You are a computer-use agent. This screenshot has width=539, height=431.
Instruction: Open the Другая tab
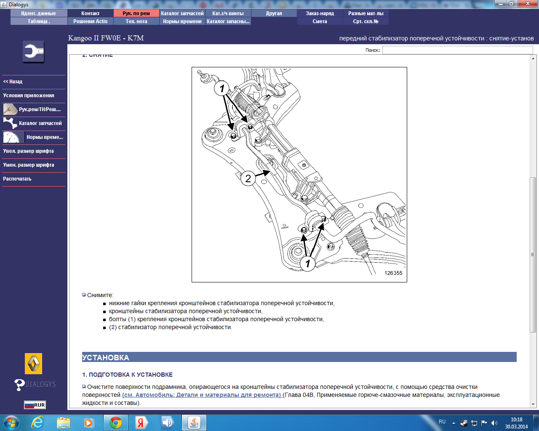tap(274, 13)
